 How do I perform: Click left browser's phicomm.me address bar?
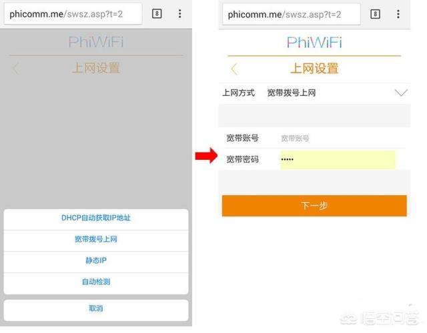click(73, 14)
